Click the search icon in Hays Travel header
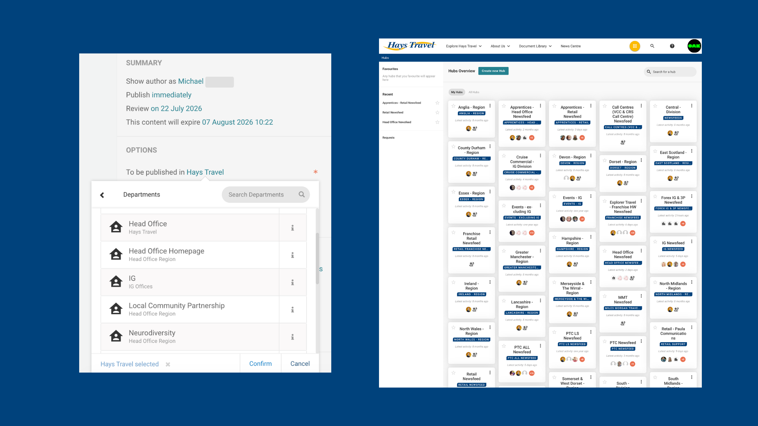758x426 pixels. [x=652, y=46]
